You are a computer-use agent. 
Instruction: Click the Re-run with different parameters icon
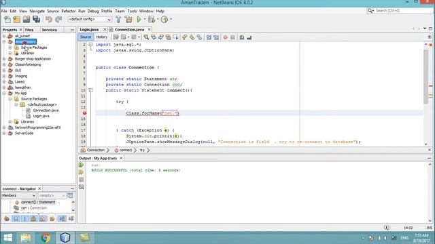81,172
